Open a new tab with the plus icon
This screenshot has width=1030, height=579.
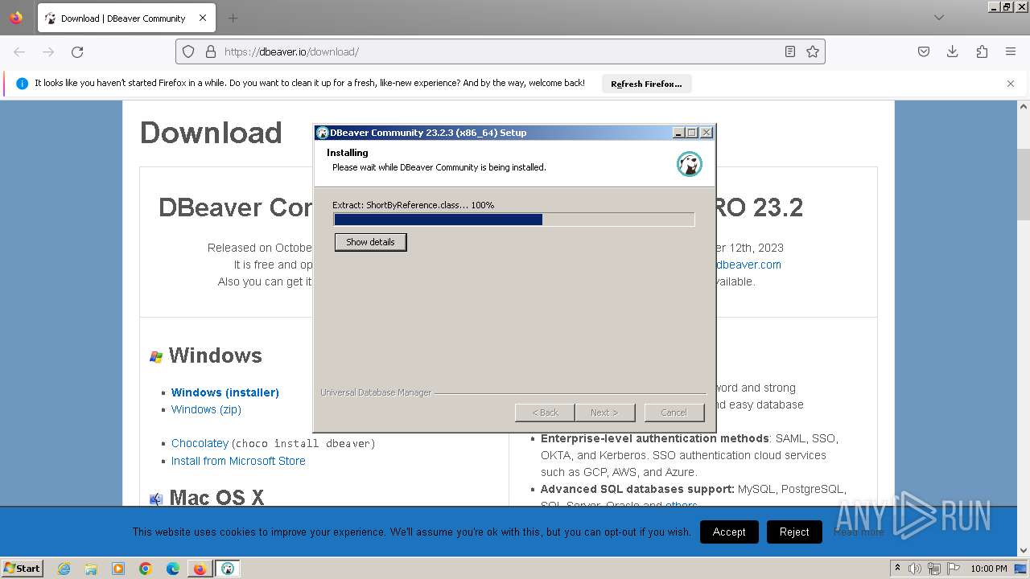[x=233, y=18]
